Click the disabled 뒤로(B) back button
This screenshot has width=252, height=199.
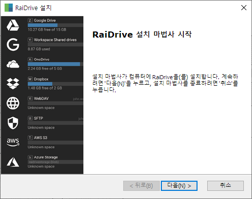pos(142,186)
